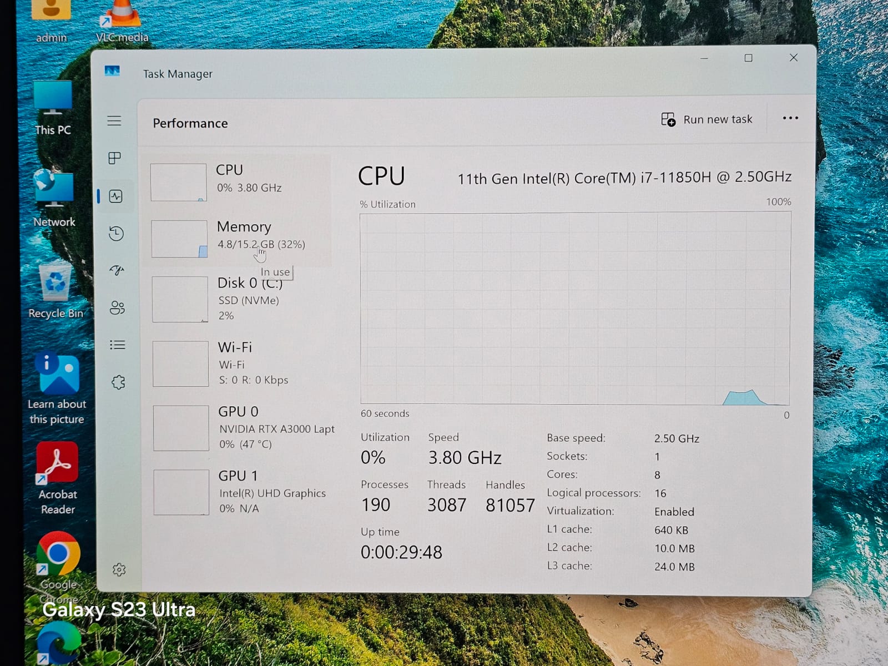Viewport: 888px width, 666px height.
Task: Click the Task Manager title bar icon
Action: pyautogui.click(x=112, y=71)
